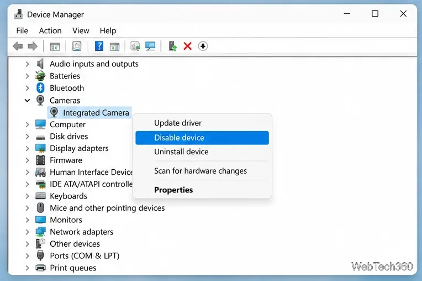Select the Computer label
Image resolution: width=422 pixels, height=281 pixels.
67,124
